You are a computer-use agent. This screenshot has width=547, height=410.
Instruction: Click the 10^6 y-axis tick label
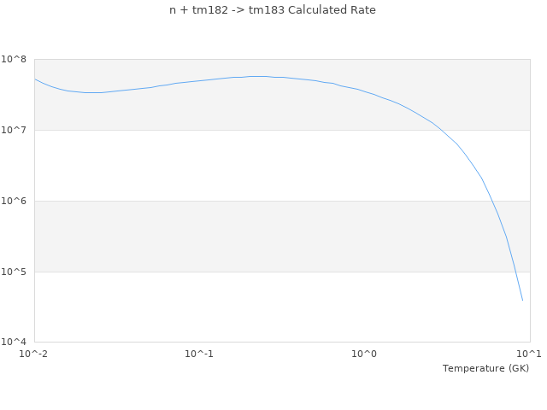pos(16,201)
